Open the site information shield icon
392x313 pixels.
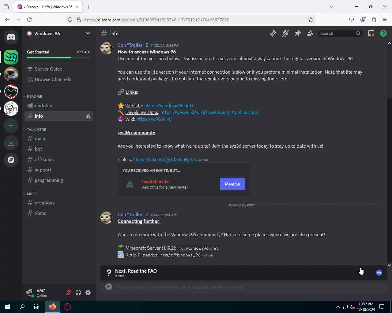pyautogui.click(x=70, y=20)
